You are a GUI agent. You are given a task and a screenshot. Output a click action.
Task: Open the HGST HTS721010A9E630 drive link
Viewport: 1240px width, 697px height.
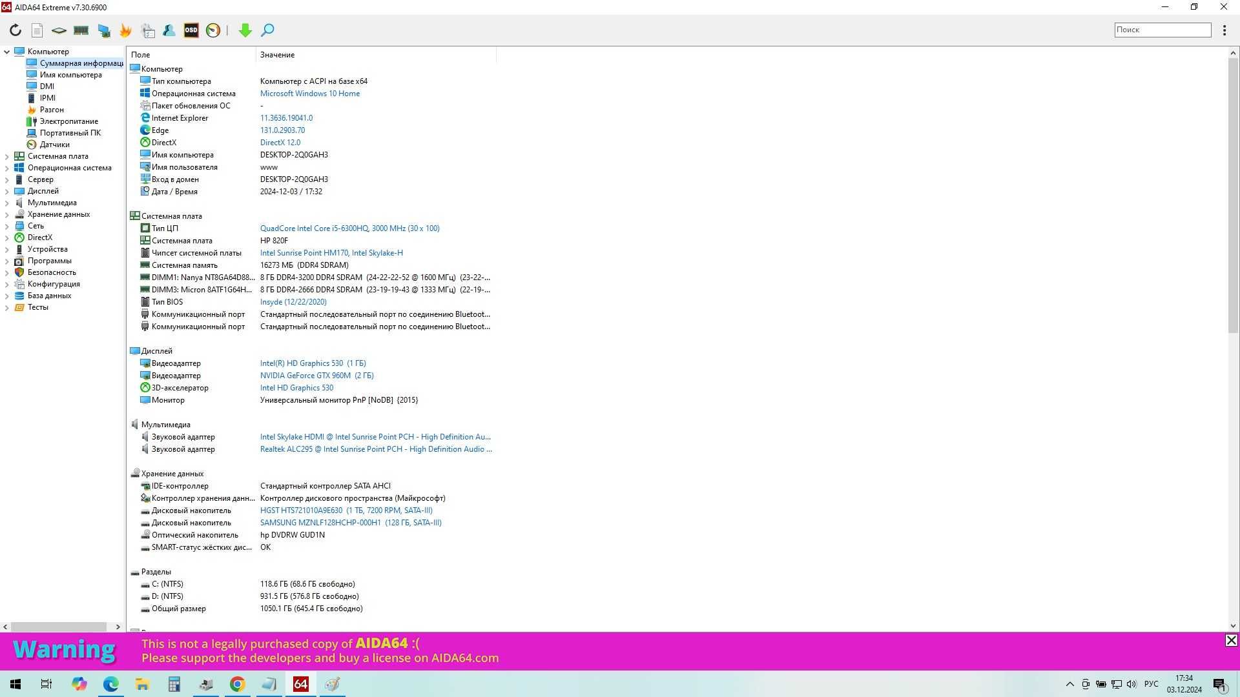346,510
